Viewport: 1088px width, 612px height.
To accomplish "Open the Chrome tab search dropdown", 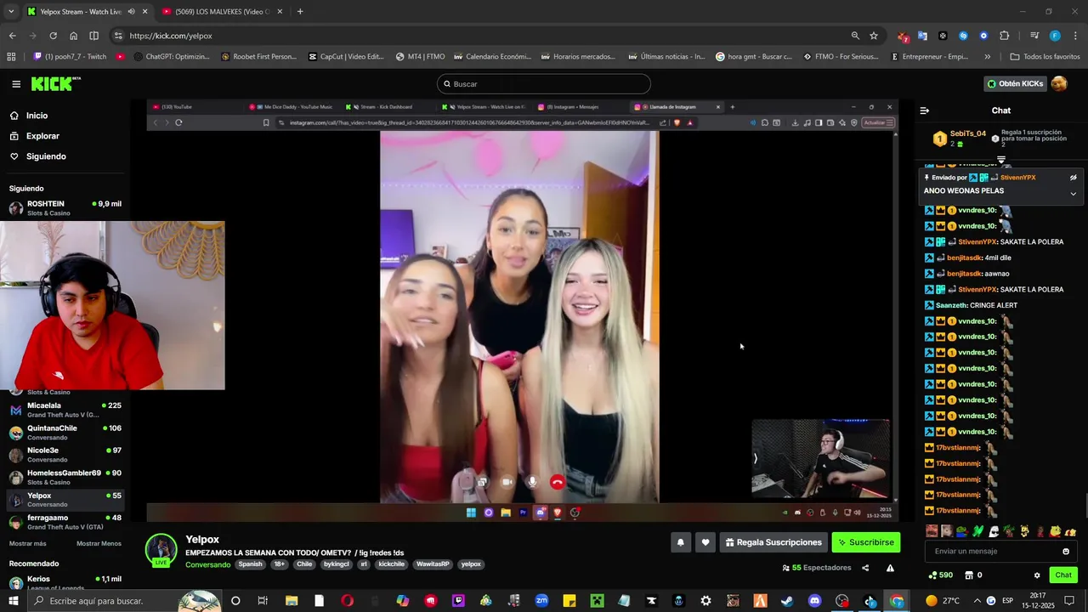I will [11, 12].
